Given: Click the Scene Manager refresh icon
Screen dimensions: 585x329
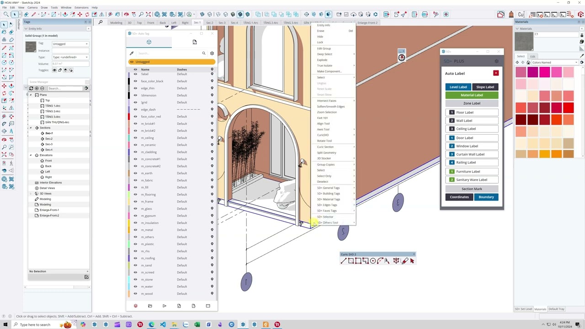Looking at the screenshot, I should [x=31, y=88].
